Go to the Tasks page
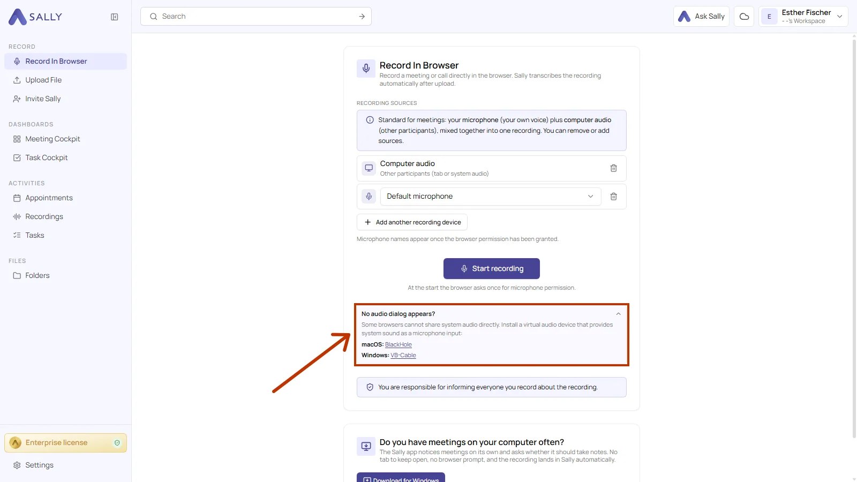Image resolution: width=857 pixels, height=482 pixels. point(65,236)
